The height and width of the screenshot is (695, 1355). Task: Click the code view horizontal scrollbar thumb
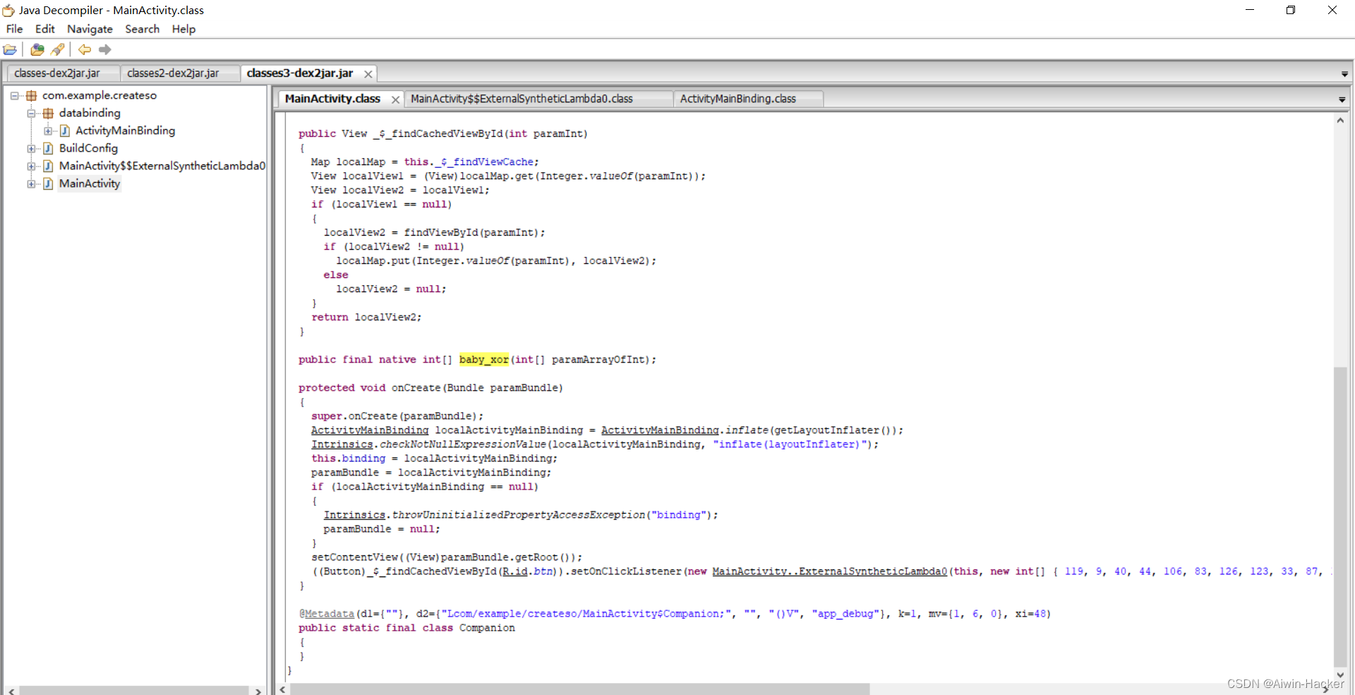pos(580,689)
